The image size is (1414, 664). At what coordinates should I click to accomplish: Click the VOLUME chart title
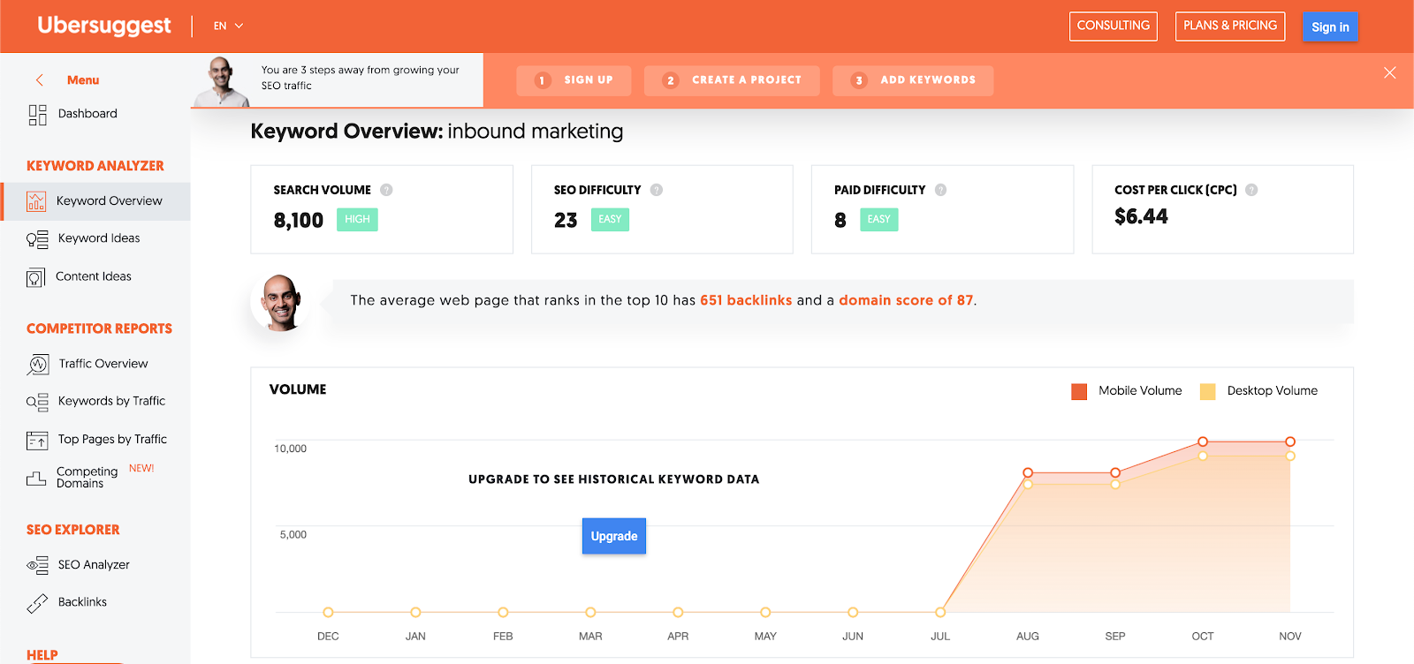298,389
